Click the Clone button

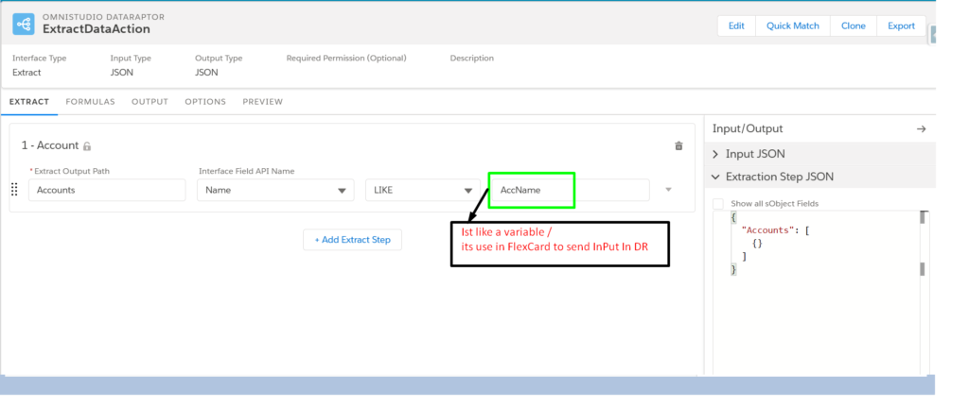pos(854,25)
